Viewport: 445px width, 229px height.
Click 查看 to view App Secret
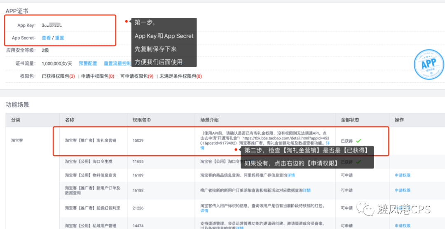46,38
